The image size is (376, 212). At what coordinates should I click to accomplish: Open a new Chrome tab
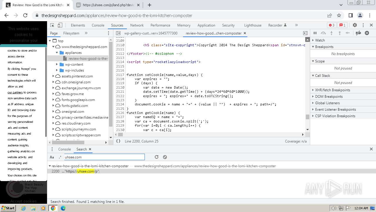[149, 5]
